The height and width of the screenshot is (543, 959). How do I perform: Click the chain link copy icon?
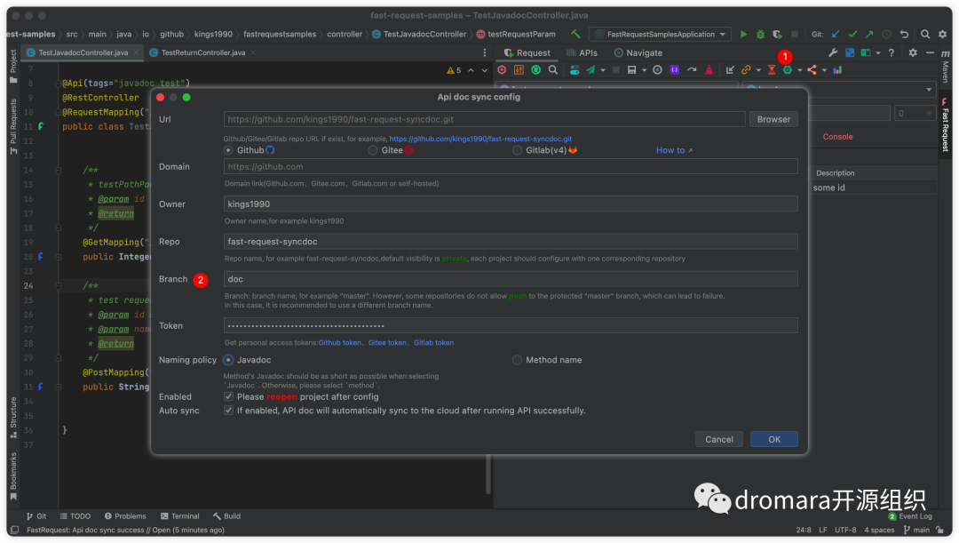click(x=746, y=70)
